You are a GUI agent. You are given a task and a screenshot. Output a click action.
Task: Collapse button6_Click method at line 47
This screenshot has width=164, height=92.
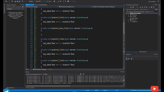point(36,50)
